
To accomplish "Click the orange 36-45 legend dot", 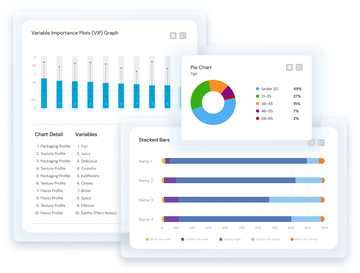I will (x=257, y=104).
